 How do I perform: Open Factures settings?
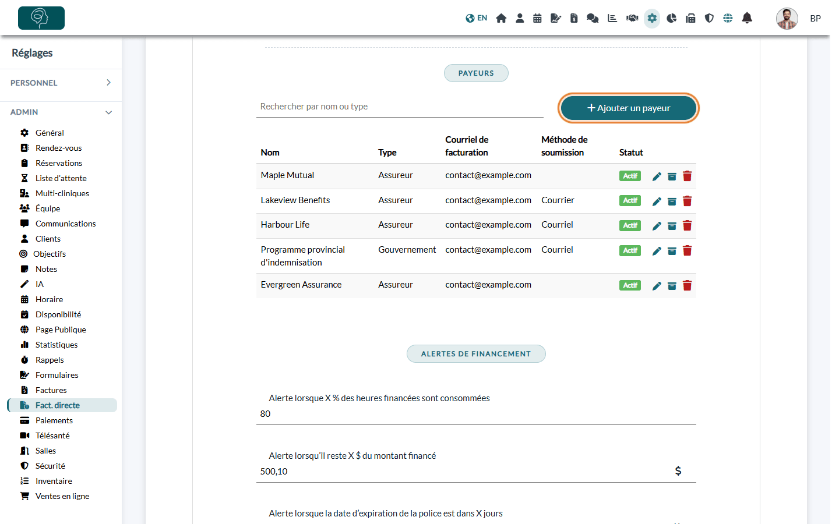click(51, 390)
